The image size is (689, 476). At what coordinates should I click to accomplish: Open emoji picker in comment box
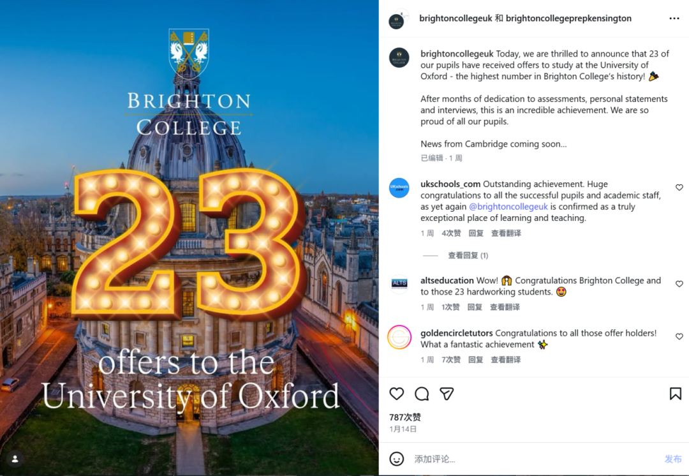point(397,459)
